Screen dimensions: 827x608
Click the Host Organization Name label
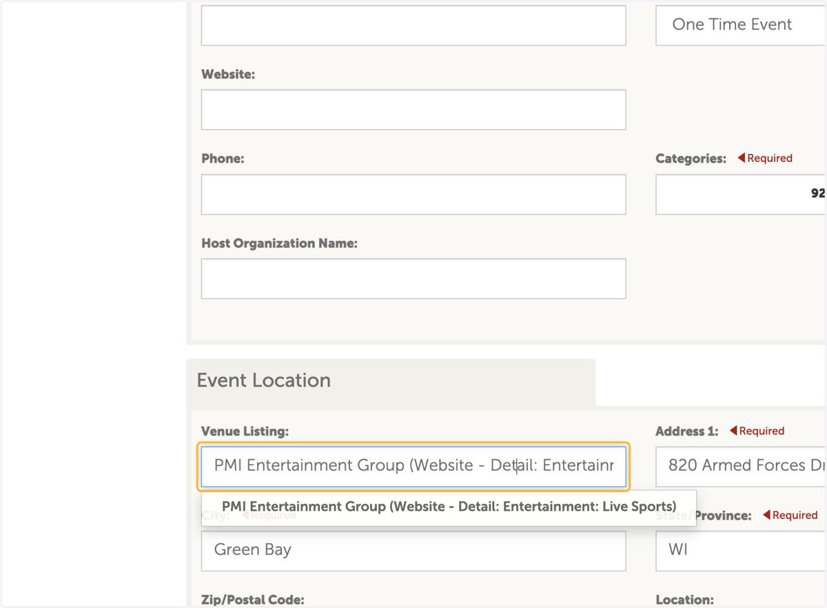pyautogui.click(x=279, y=243)
